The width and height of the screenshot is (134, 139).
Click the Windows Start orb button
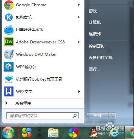[x=8, y=133]
